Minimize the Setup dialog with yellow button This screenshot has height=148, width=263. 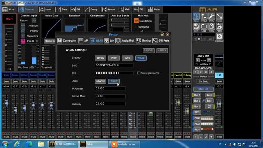point(162,34)
